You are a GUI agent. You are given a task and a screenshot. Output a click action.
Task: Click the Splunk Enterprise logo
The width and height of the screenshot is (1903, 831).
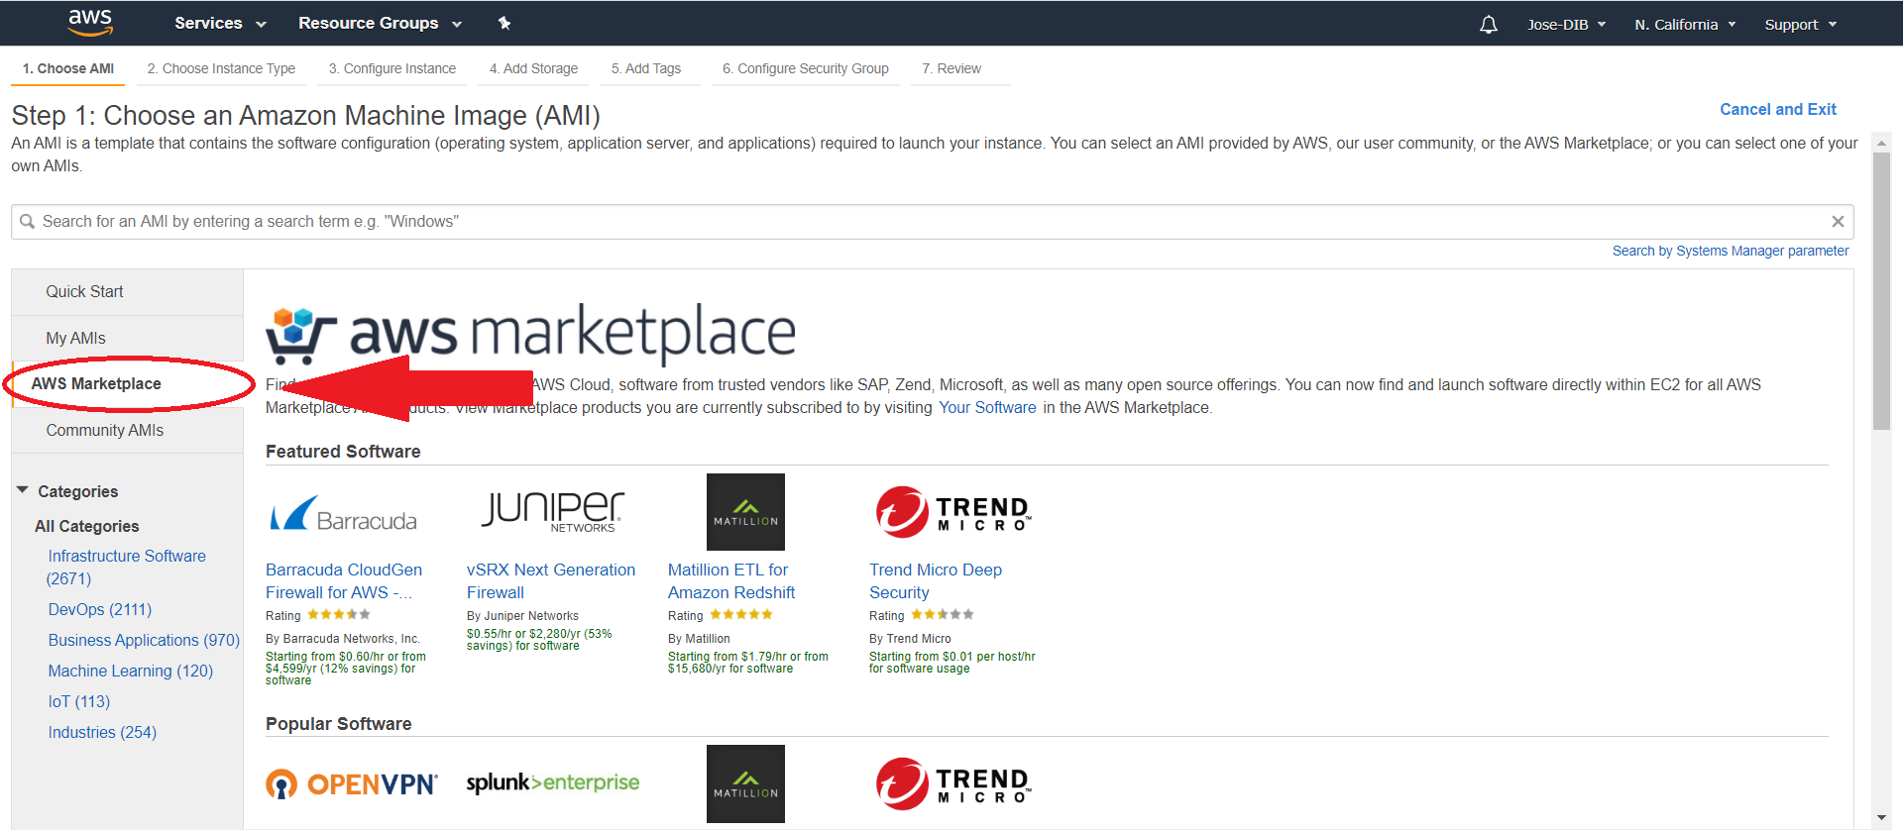coord(553,782)
